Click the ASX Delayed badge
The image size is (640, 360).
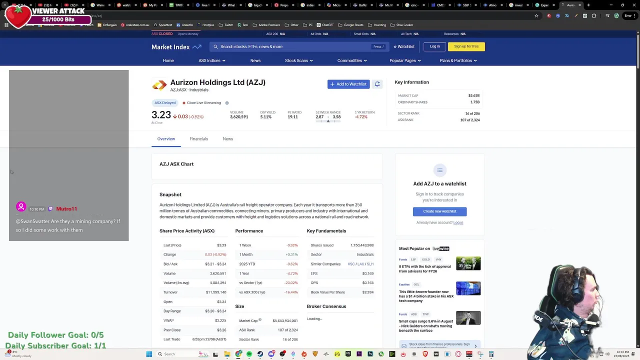point(165,103)
